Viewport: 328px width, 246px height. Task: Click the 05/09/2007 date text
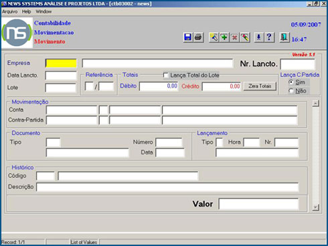[306, 25]
